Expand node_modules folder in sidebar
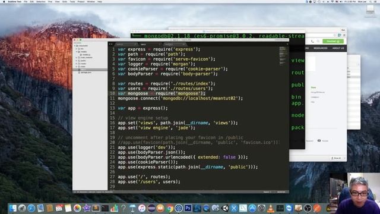This screenshot has height=214, width=380. (x=77, y=58)
